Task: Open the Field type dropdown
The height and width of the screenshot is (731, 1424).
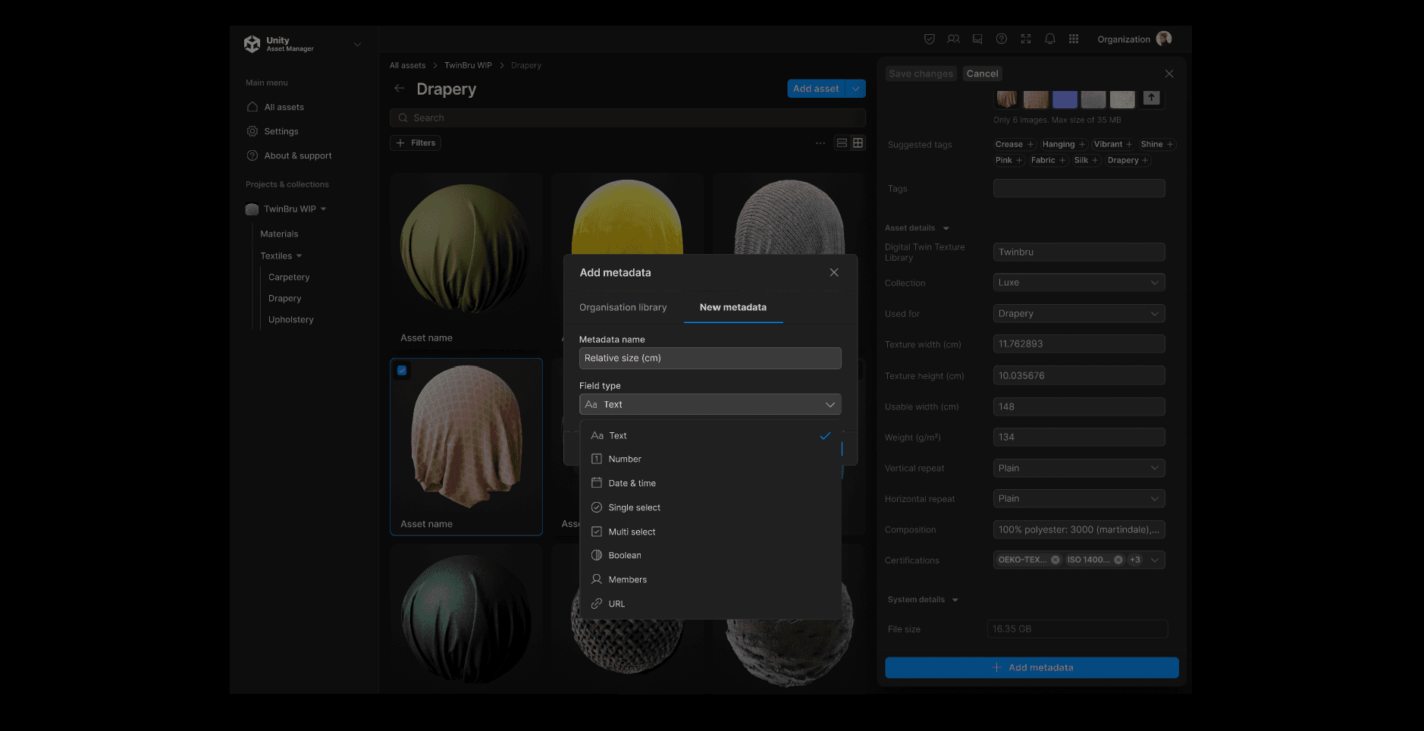Action: click(710, 405)
